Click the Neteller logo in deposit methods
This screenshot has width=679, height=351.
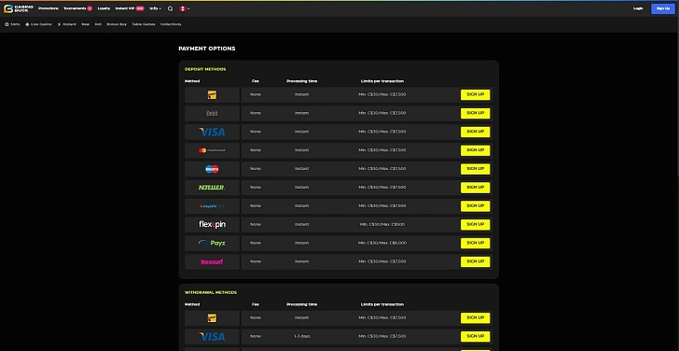pyautogui.click(x=212, y=188)
